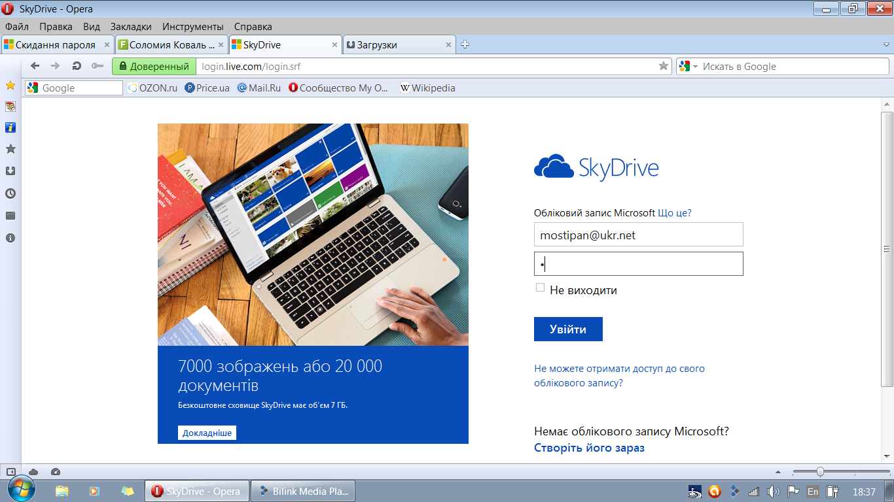The height and width of the screenshot is (502, 894).
Task: Open Windows Explorer from the taskbar
Action: tap(62, 491)
